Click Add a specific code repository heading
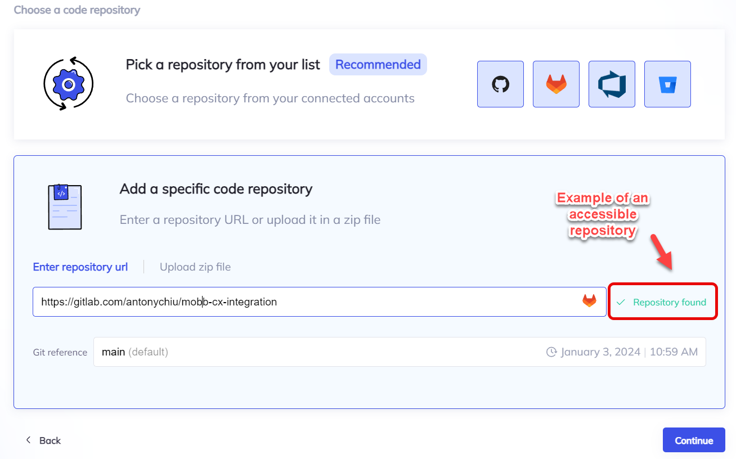Screen dimensions: 736x459 point(216,189)
